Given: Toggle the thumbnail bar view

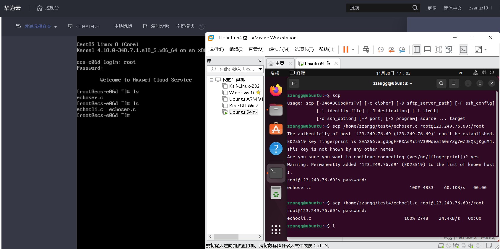Looking at the screenshot, I should [x=427, y=49].
